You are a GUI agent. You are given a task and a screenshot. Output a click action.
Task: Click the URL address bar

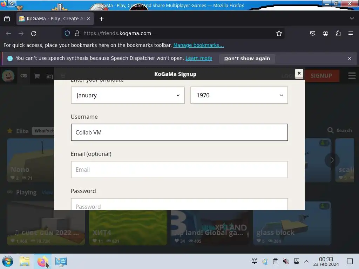(x=174, y=33)
